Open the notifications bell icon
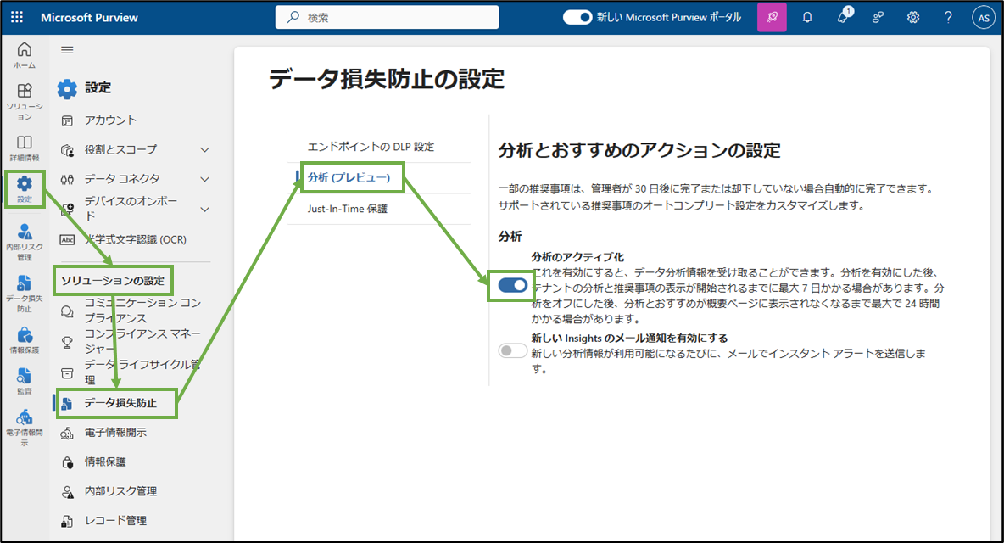The image size is (1004, 543). pyautogui.click(x=807, y=17)
